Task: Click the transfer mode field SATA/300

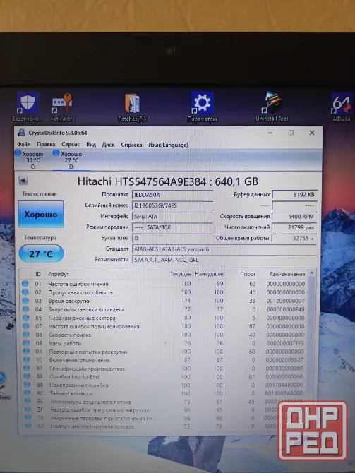Action: [x=172, y=227]
